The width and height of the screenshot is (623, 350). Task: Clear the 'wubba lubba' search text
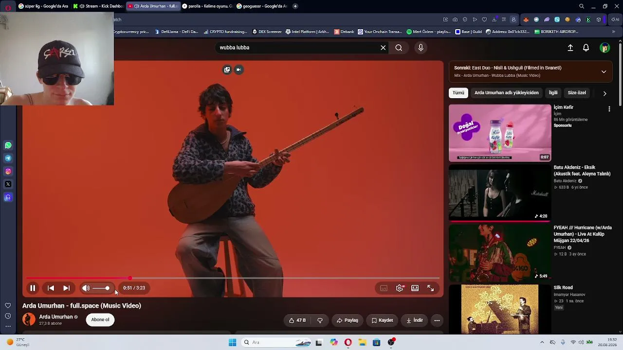[383, 48]
